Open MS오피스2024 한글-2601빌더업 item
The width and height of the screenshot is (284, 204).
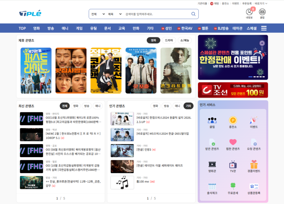coord(162,133)
